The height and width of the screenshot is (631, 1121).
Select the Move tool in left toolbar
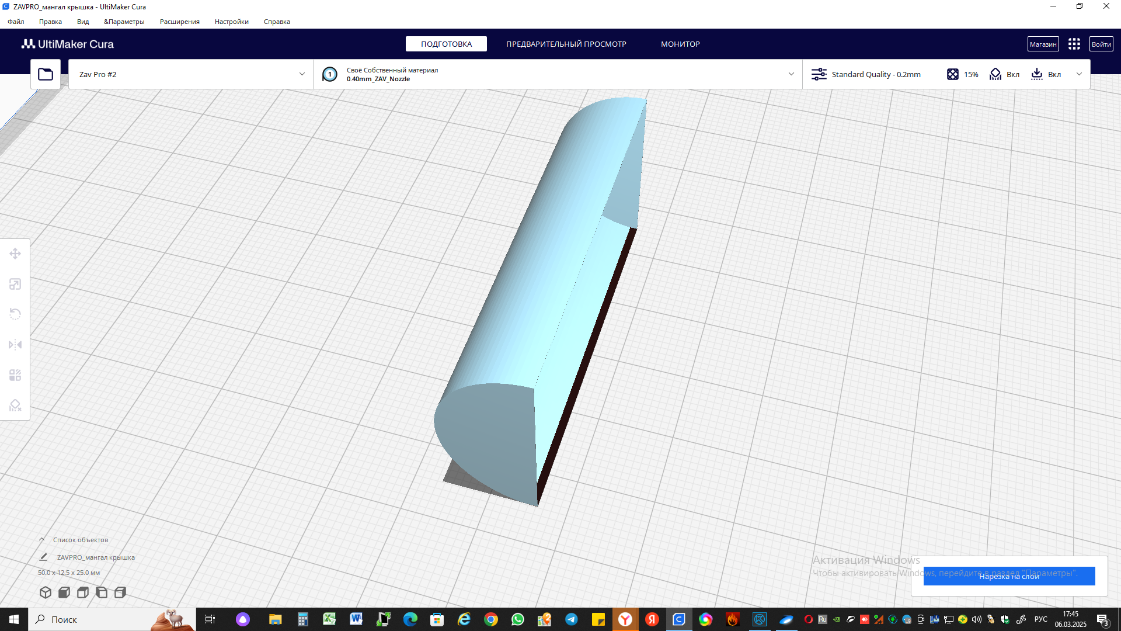(x=15, y=254)
